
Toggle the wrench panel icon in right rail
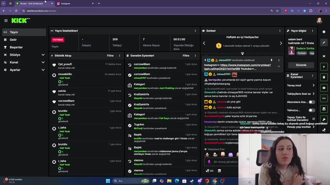click(x=324, y=119)
